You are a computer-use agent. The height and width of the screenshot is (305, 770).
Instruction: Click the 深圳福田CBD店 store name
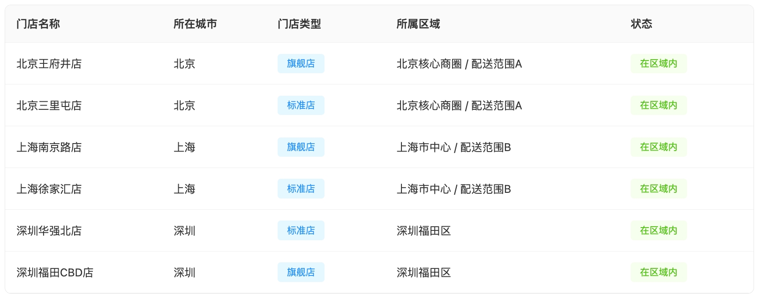(x=55, y=273)
